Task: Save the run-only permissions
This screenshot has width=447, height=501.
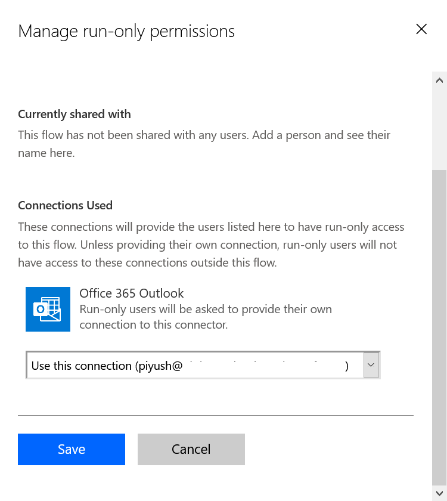Action: 71,449
